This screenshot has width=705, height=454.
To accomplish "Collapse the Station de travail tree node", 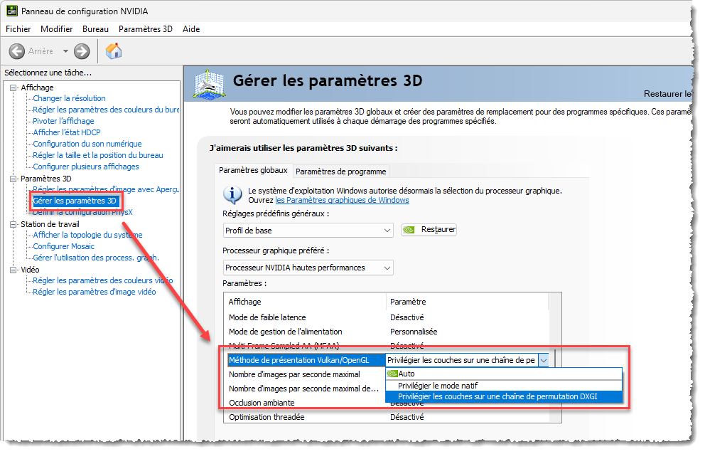I will coord(13,224).
